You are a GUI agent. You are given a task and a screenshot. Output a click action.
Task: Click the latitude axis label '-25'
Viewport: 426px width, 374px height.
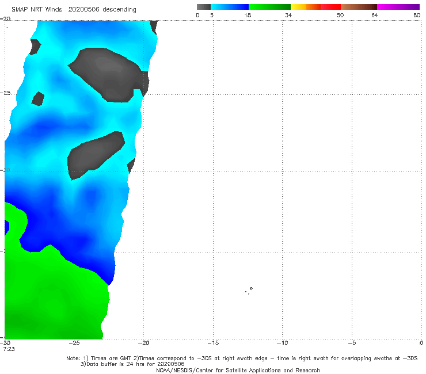tap(5, 93)
